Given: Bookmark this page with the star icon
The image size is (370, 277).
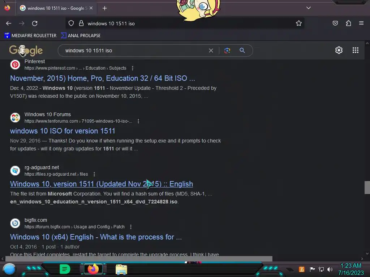Looking at the screenshot, I should (299, 23).
